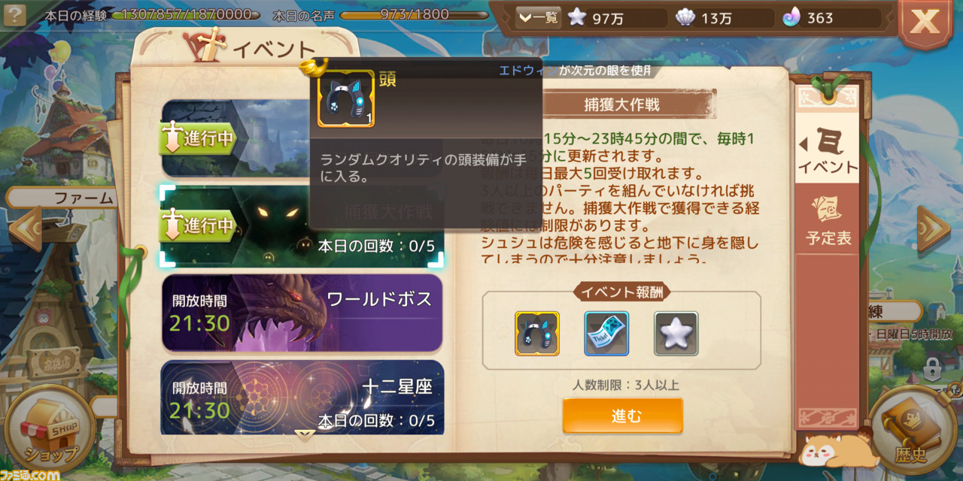
Task: Go to previous page left arrow
Action: (x=26, y=228)
